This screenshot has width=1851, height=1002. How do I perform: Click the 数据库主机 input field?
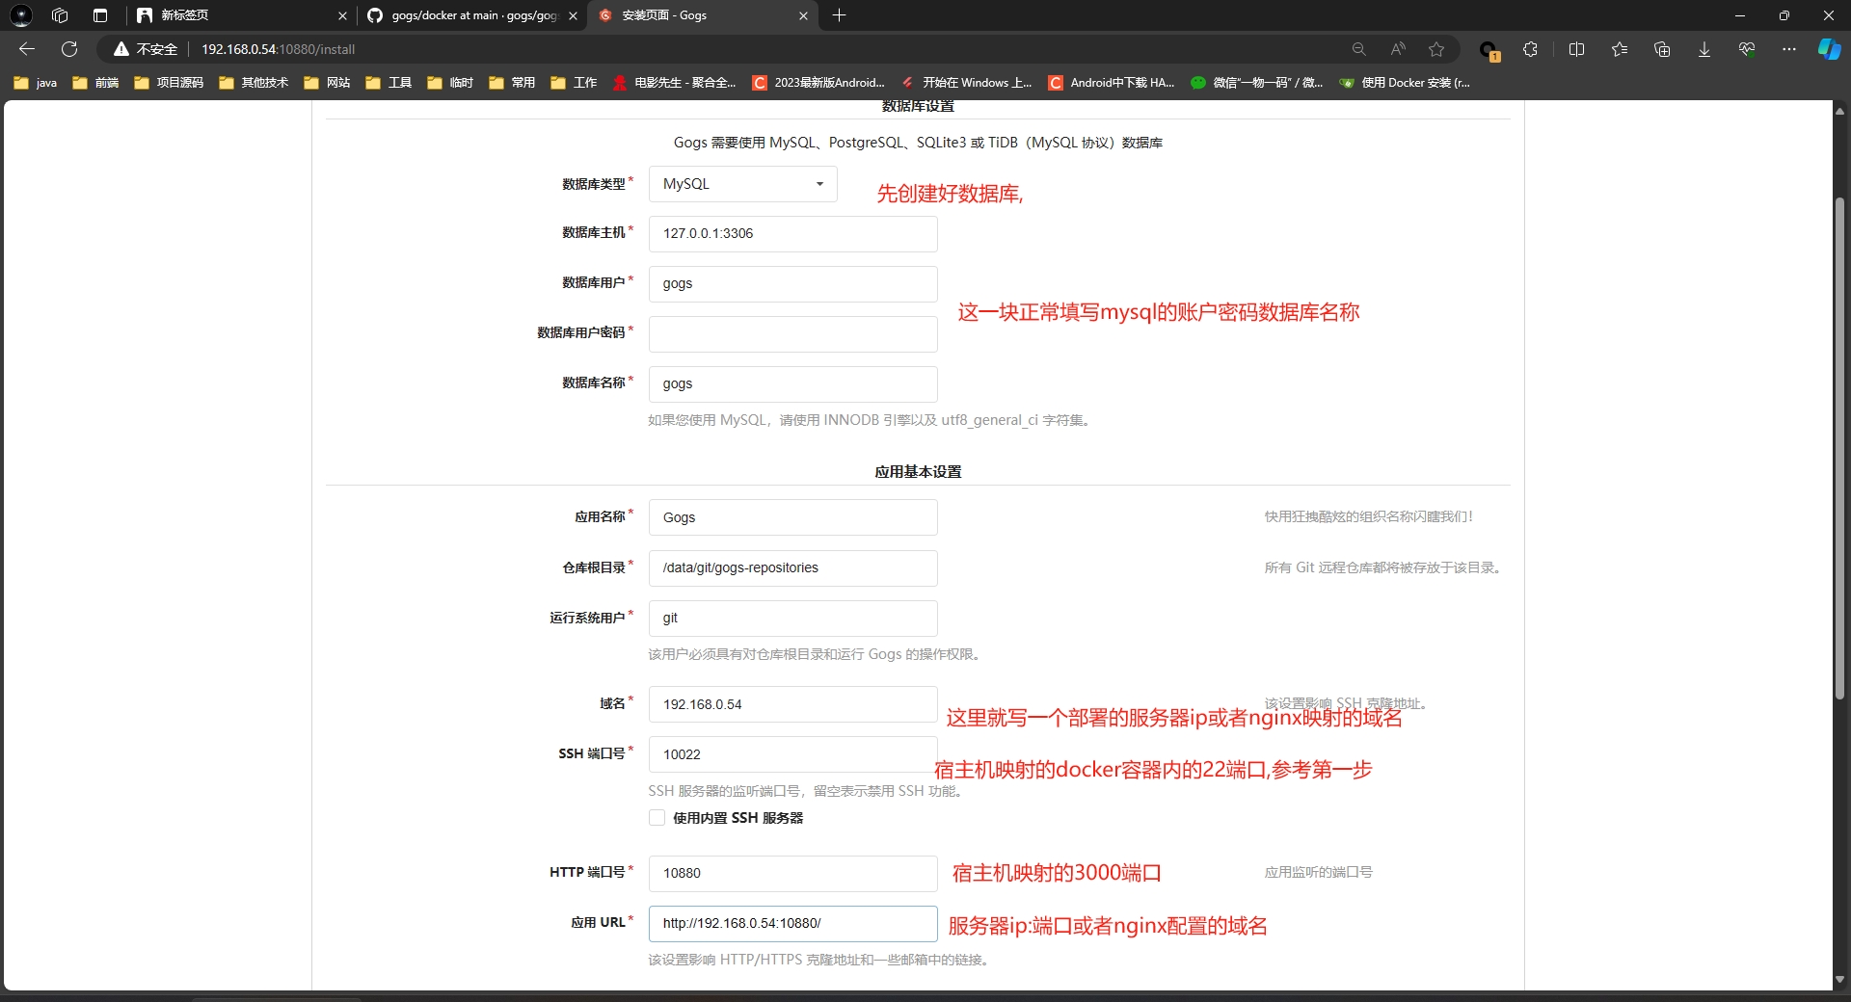tap(792, 234)
